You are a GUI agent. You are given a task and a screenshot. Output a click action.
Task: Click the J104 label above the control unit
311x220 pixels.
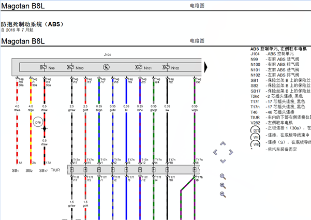(x=107, y=54)
